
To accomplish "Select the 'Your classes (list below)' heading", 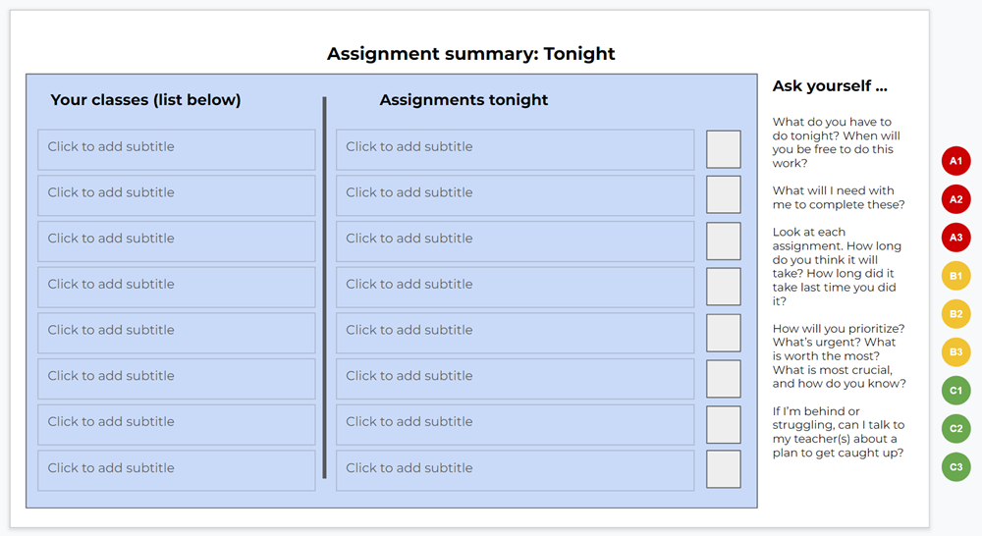I will click(x=146, y=99).
